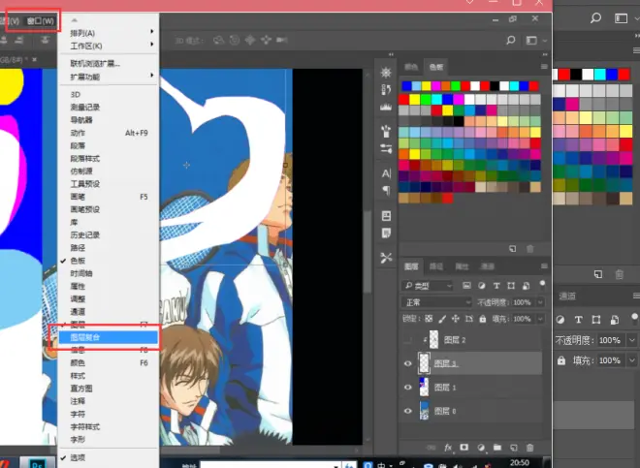This screenshot has width=640, height=468.
Task: Open the layers panel flyout menu icon
Action: [544, 266]
